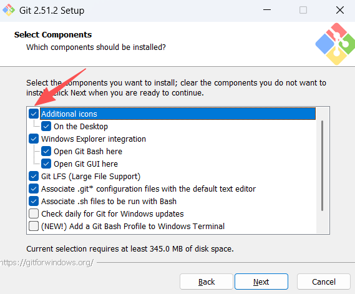Minimize the Git Setup window
The height and width of the screenshot is (294, 355).
coord(267,10)
